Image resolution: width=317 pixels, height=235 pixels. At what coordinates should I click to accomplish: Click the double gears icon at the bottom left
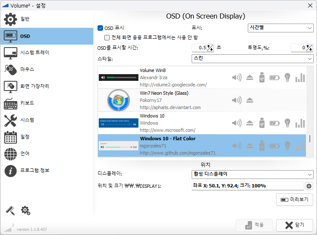[x=26, y=211]
